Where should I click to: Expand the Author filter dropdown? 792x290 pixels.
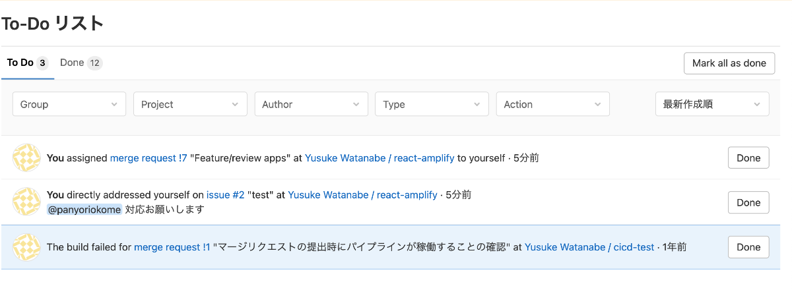point(311,104)
